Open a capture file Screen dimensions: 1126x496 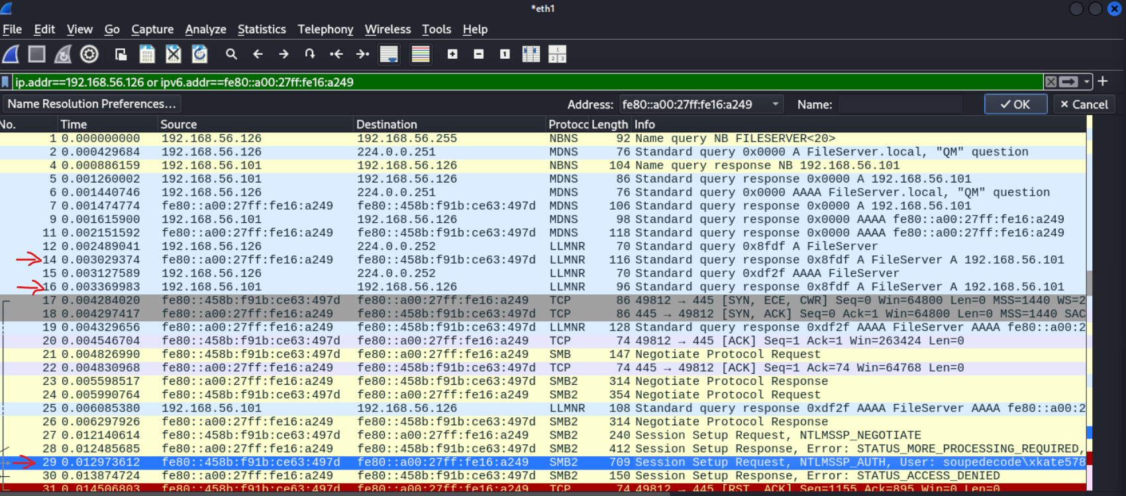coord(121,54)
